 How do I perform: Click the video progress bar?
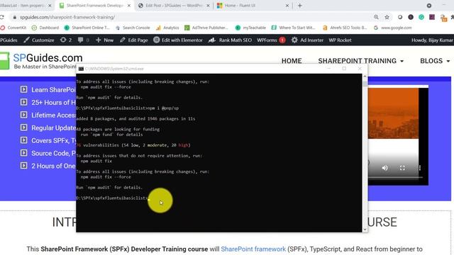395,177
